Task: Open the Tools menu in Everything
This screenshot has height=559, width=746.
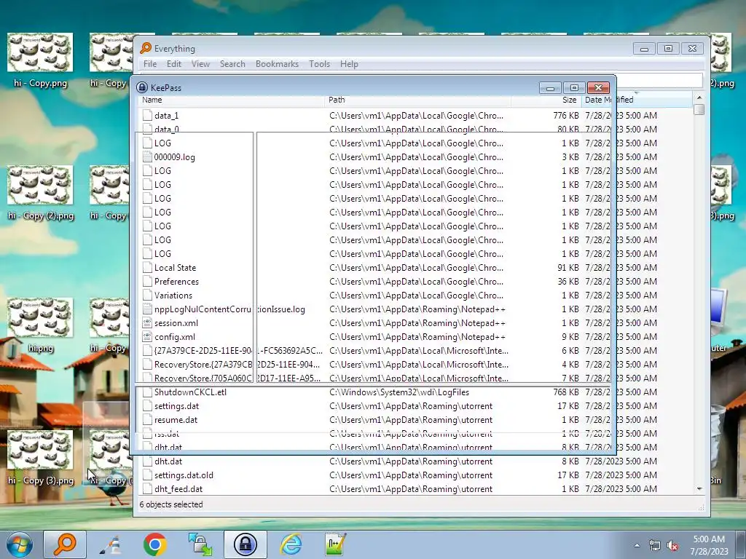Action: [x=319, y=64]
